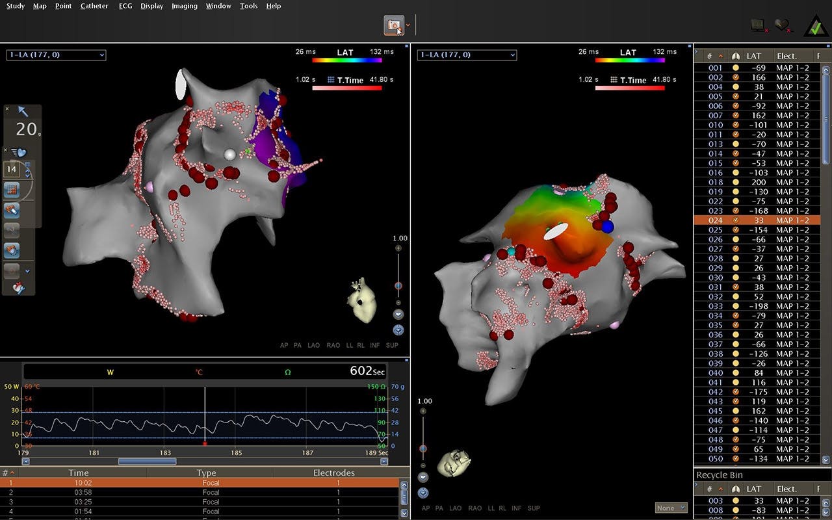
Task: Open the Imaging menu
Action: coord(184,6)
